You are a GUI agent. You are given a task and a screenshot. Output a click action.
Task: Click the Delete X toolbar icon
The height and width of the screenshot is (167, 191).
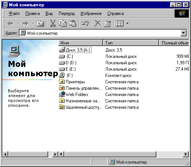97,23
